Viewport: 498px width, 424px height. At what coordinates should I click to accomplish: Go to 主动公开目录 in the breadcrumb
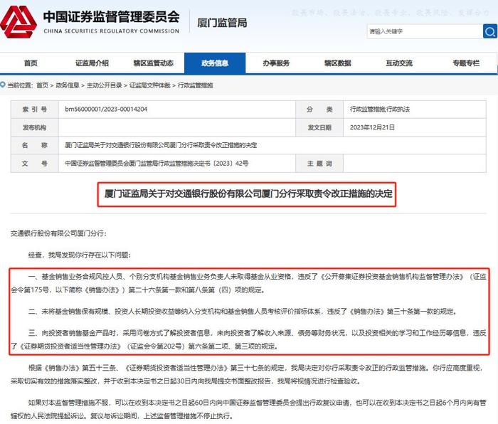pyautogui.click(x=105, y=85)
